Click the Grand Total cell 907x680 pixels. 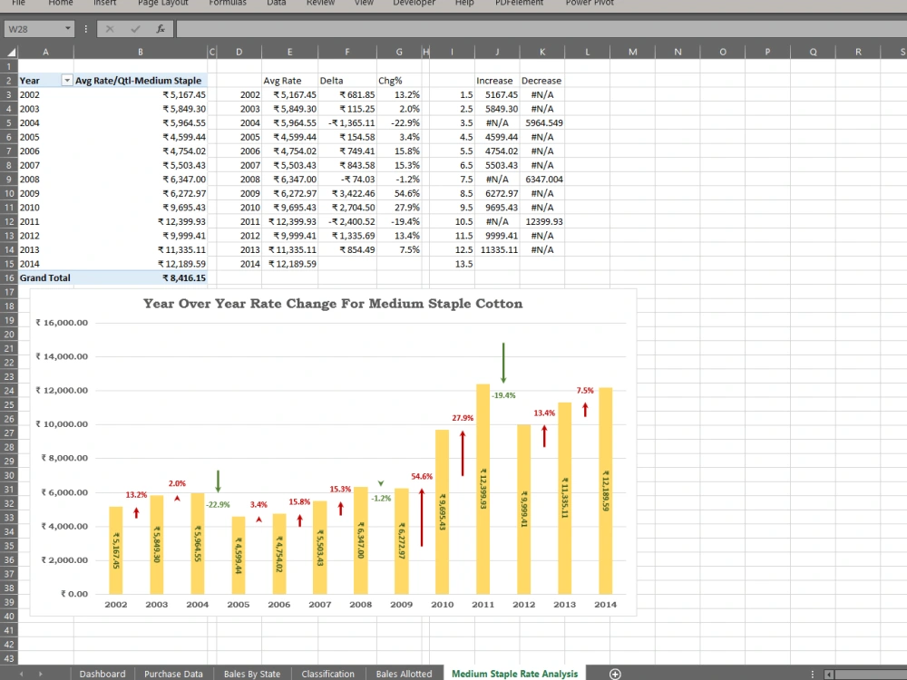45,277
